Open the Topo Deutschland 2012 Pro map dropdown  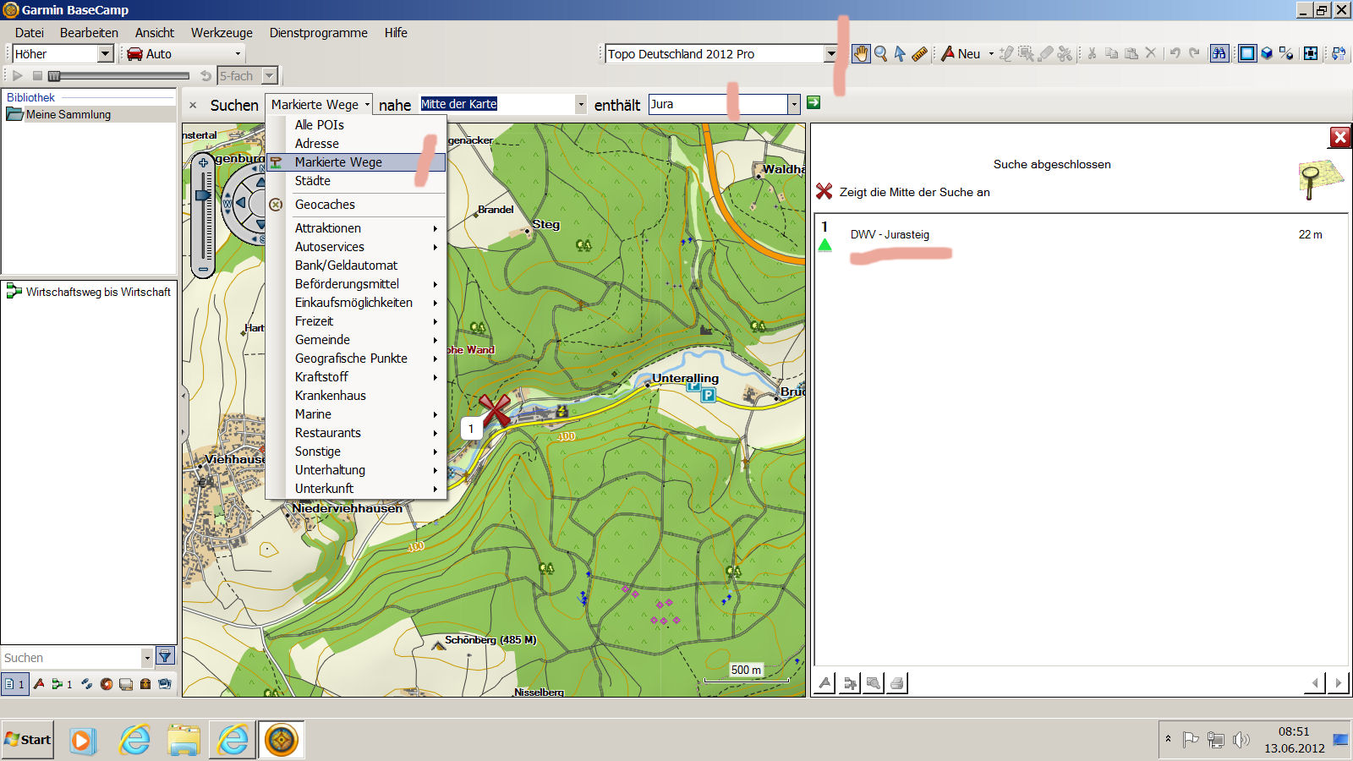pos(830,54)
